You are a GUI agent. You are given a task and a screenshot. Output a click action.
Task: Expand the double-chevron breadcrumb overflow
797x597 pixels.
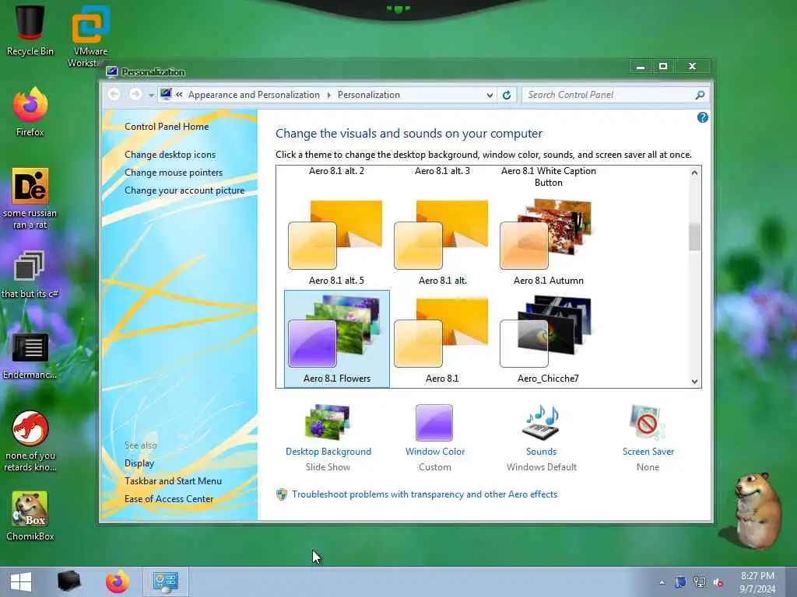coord(179,94)
